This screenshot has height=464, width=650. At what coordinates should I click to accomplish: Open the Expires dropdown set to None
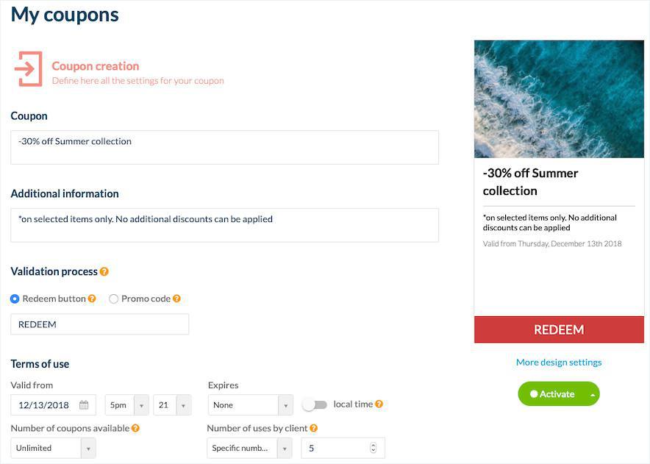tap(251, 405)
